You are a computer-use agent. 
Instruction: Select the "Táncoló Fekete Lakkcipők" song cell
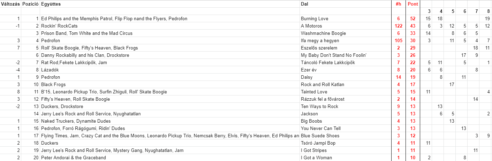(328, 62)
